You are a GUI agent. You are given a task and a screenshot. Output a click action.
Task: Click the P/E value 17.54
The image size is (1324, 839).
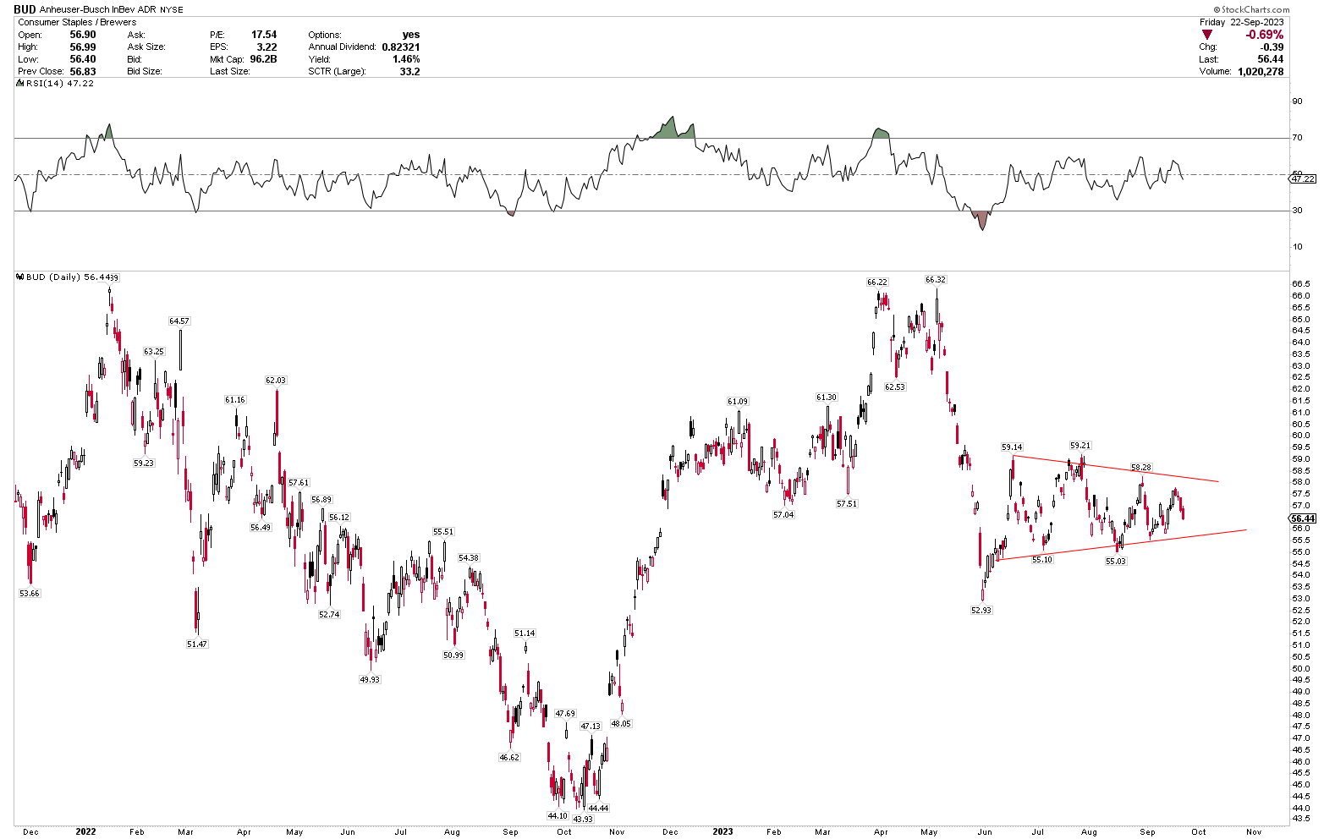[264, 35]
